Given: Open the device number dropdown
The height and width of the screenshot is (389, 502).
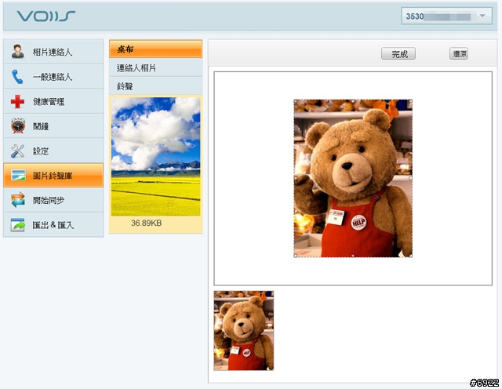Looking at the screenshot, I should click(446, 16).
